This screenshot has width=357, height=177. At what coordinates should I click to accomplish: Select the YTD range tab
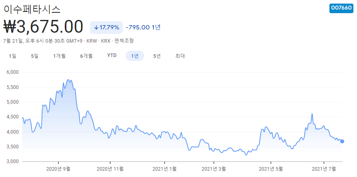pyautogui.click(x=112, y=55)
